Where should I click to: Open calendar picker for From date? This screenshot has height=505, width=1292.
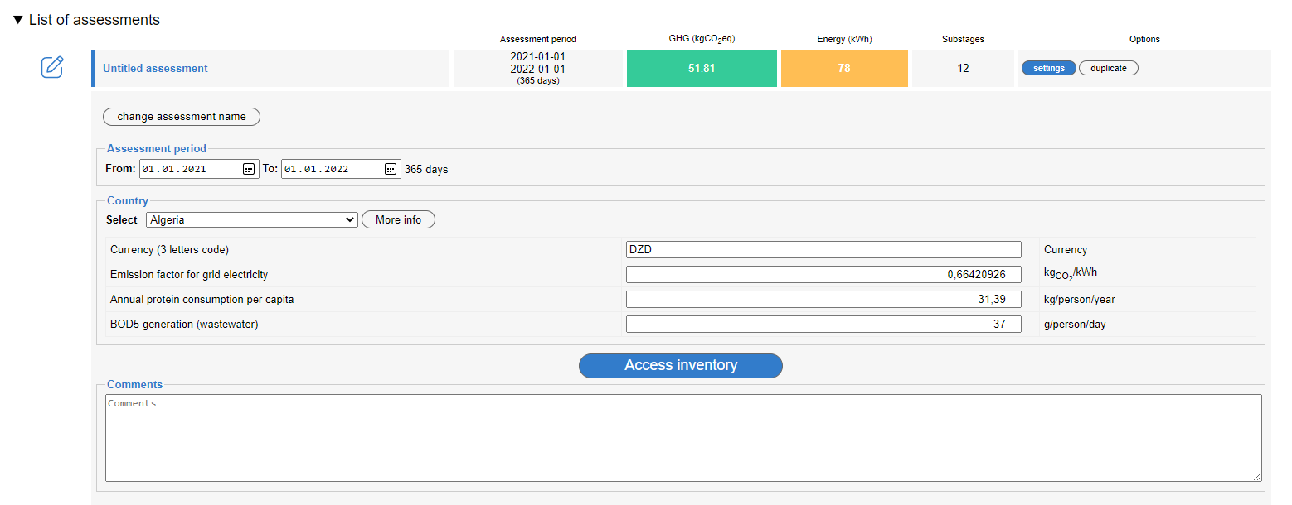coord(248,169)
